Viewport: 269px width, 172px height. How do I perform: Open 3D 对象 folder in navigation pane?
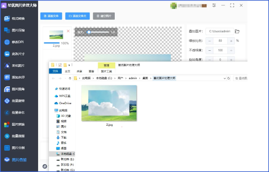pyautogui.click(x=64, y=116)
